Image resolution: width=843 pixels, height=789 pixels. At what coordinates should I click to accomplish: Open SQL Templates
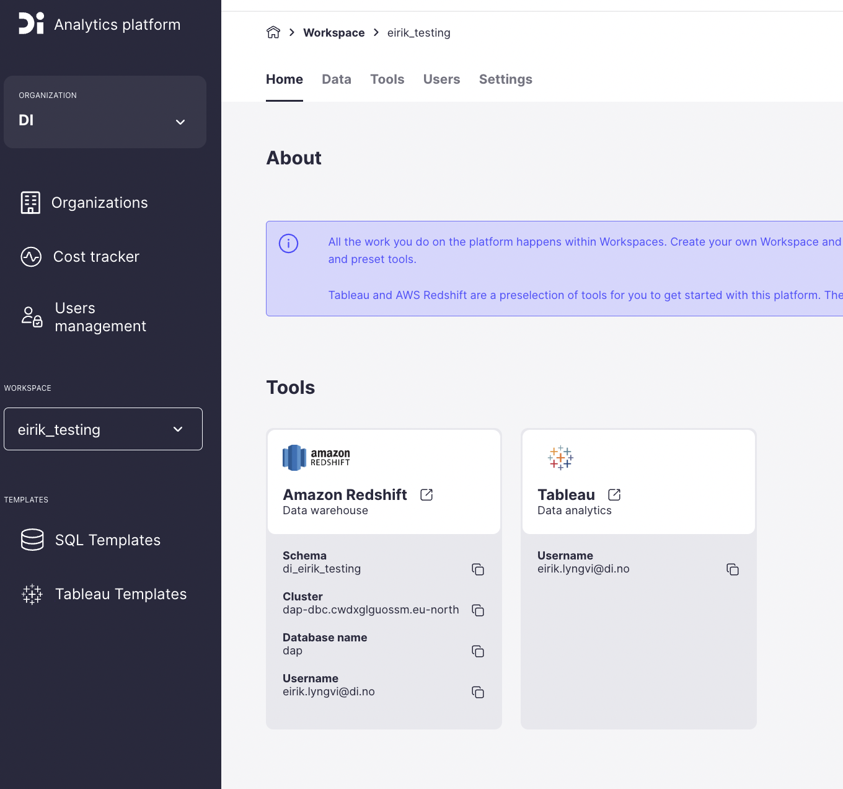point(108,540)
